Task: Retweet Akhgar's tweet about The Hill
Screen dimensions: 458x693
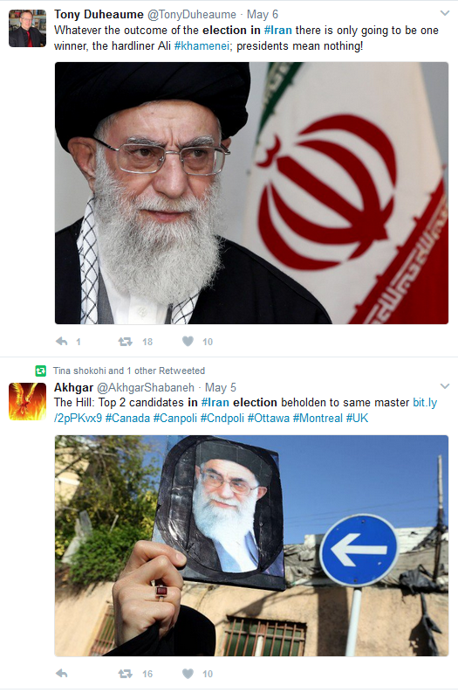Action: click(x=126, y=674)
